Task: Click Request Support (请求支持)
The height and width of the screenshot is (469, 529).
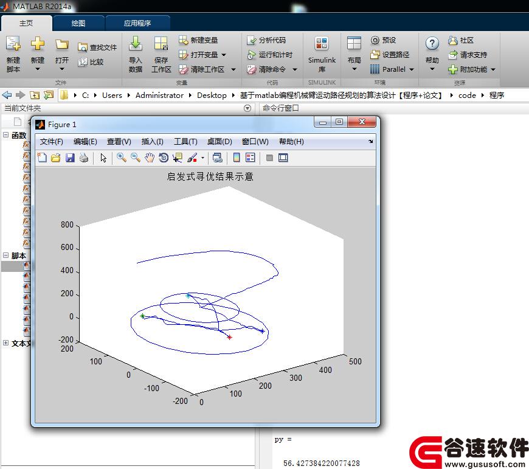Action: pos(468,55)
